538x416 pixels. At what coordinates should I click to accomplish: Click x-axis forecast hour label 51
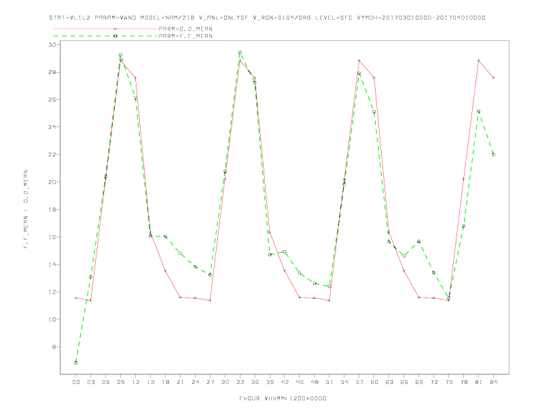pyautogui.click(x=329, y=382)
